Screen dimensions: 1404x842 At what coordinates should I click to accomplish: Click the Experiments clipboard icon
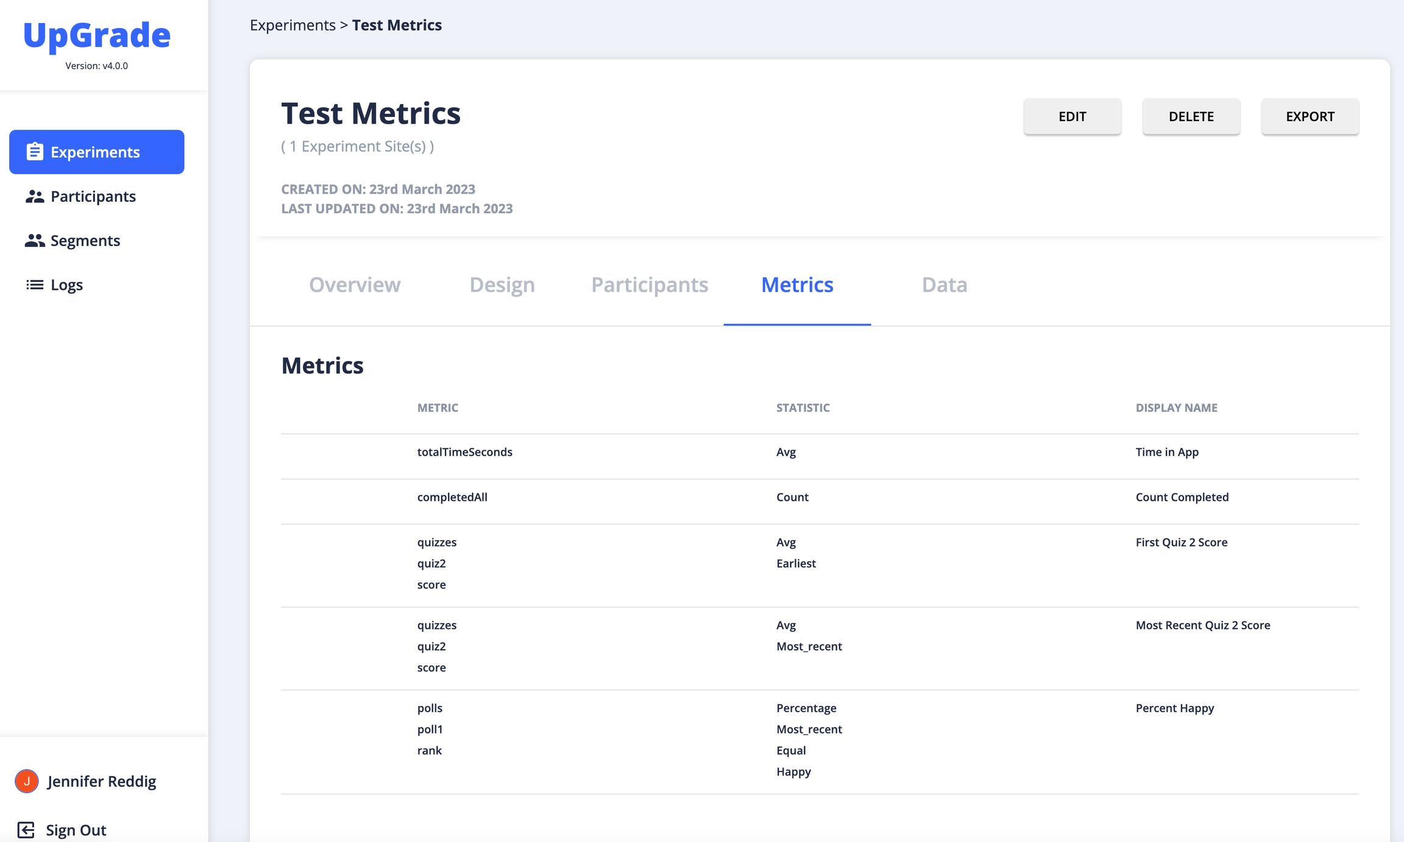click(x=35, y=152)
